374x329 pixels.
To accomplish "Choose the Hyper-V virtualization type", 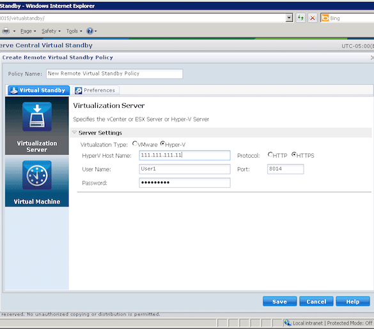I will point(162,144).
